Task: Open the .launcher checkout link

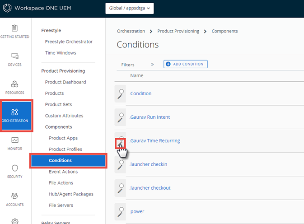Action: (150, 188)
